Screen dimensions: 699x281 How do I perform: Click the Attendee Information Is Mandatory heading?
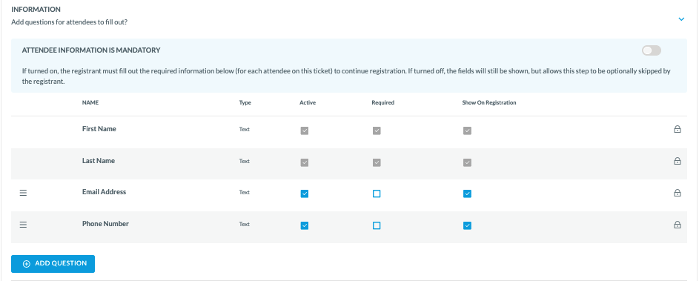[x=91, y=50]
